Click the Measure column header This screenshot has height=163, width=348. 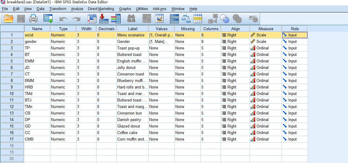(266, 29)
